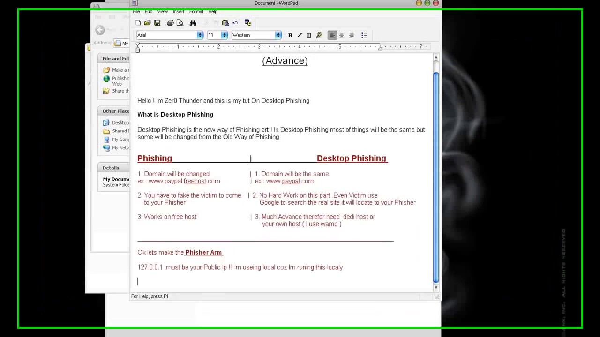Align text right
600x337 pixels.
[351, 35]
